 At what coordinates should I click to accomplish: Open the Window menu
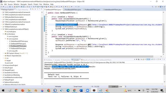pos(46,4)
